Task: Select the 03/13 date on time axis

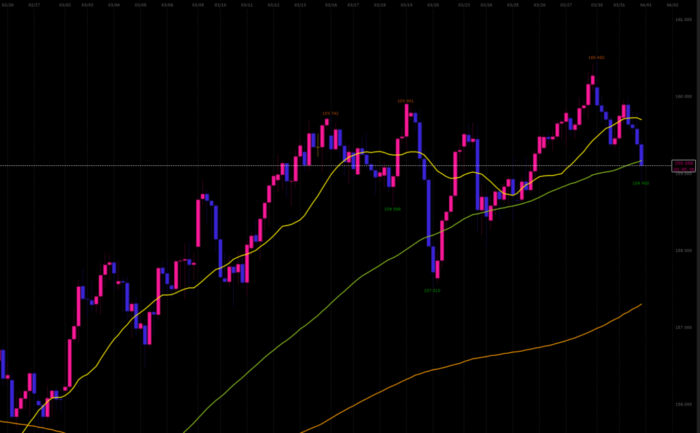Action: click(x=300, y=5)
